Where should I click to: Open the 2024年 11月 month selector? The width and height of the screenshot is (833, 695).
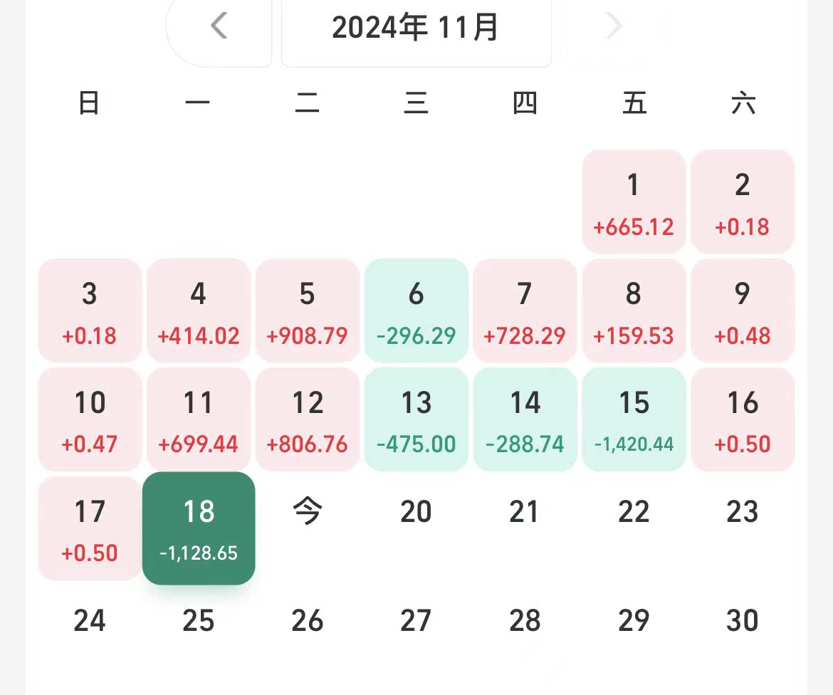[416, 26]
